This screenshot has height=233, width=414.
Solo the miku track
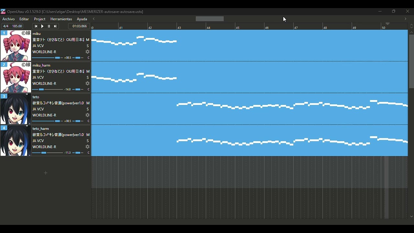88,46
